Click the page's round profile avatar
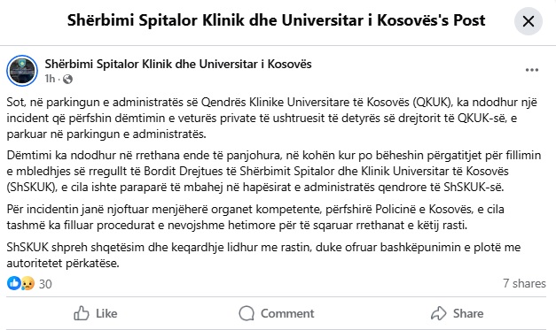 click(x=22, y=71)
